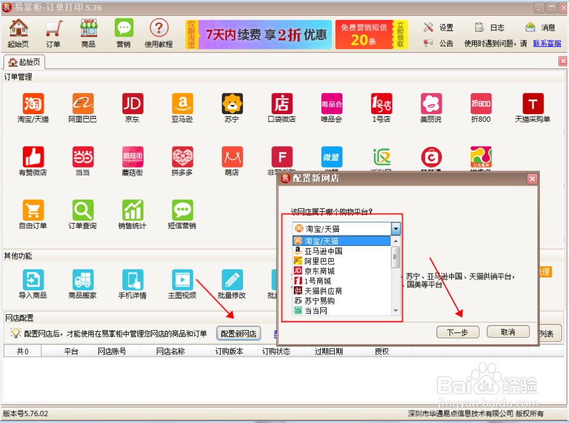This screenshot has width=569, height=423.
Task: Open the 消息 messages item
Action: [540, 28]
